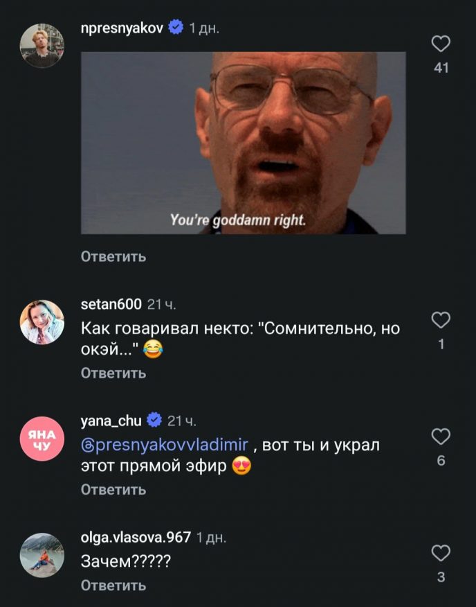This screenshot has height=607, width=476.
Task: Like setan600's comment with heart icon
Action: click(441, 320)
